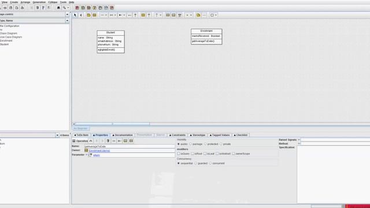
Task: Open the Critique menu
Action: [x=53, y=2]
